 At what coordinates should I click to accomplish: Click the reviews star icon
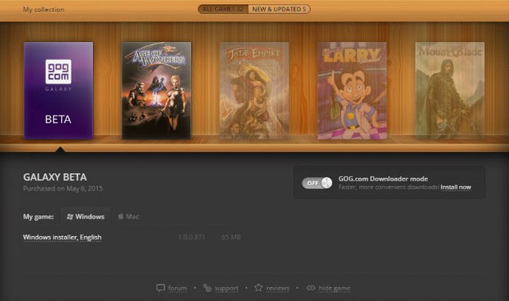click(259, 288)
